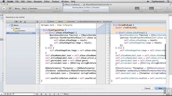The height and width of the screenshot is (96, 172).
Task: Uncheck the AlbumDetailsView file checkbox
Action: coord(8,33)
